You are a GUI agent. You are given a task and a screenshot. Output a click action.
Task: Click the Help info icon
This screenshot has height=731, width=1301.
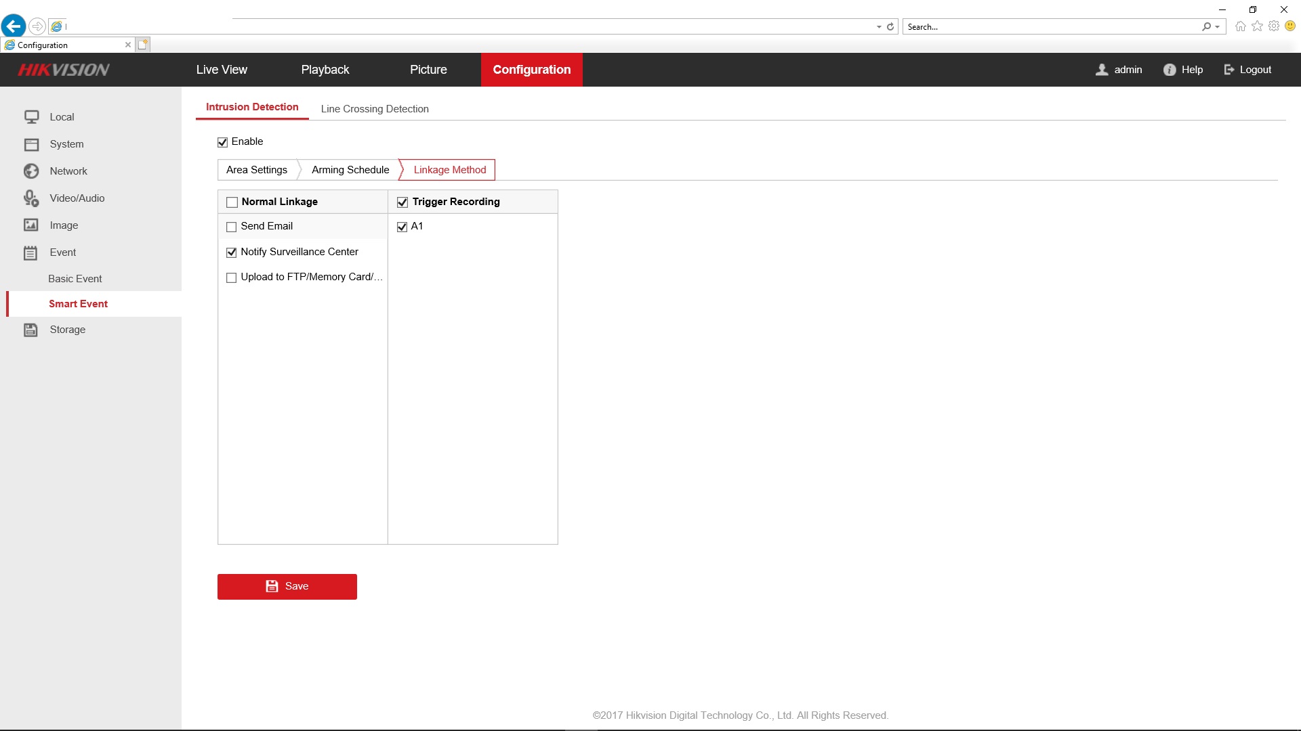[1170, 70]
